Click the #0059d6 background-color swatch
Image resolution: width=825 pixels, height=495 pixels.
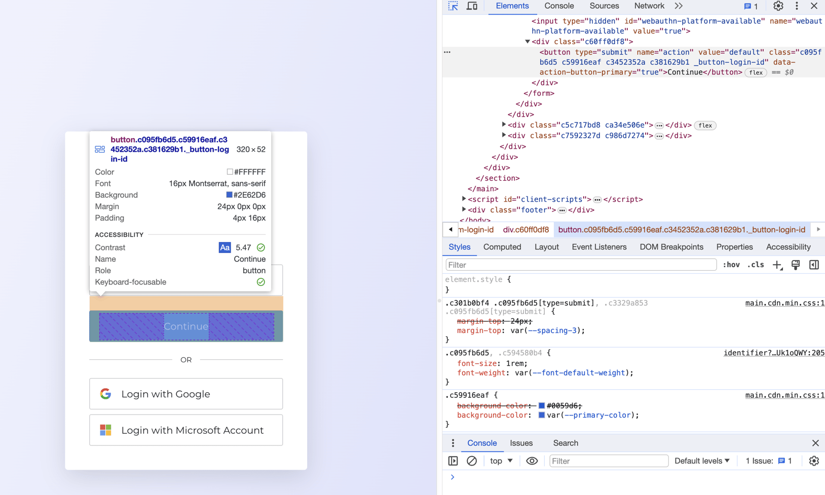542,405
